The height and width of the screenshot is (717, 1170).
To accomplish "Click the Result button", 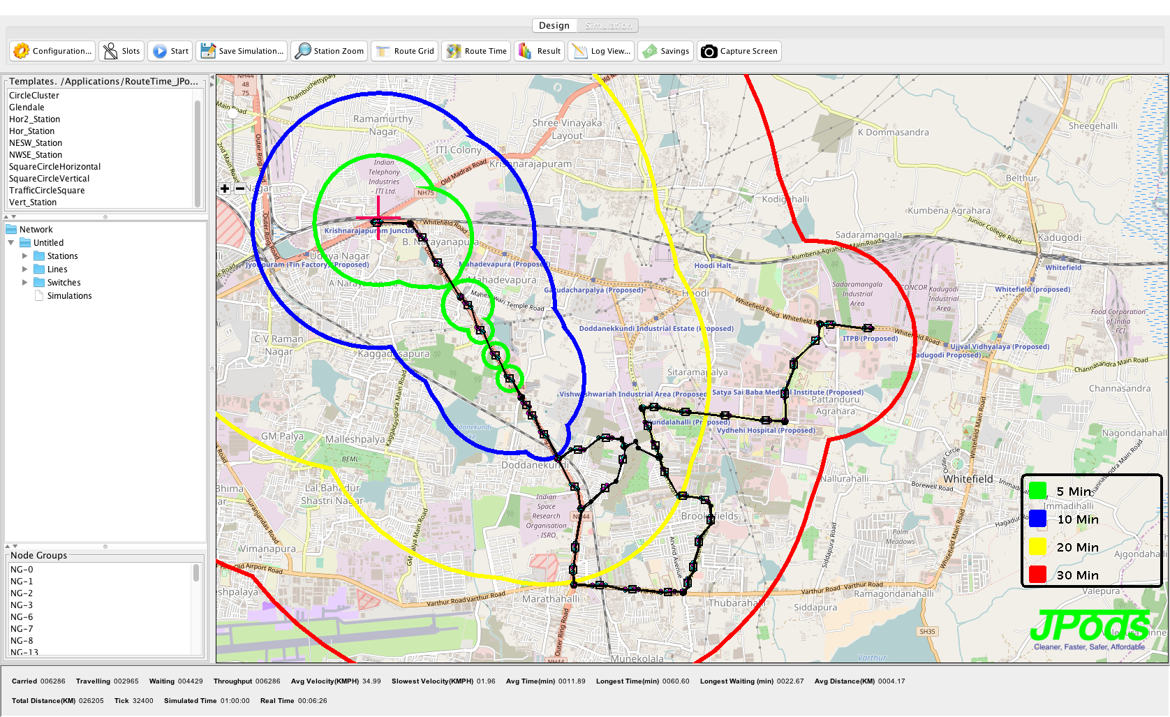I will pos(540,51).
